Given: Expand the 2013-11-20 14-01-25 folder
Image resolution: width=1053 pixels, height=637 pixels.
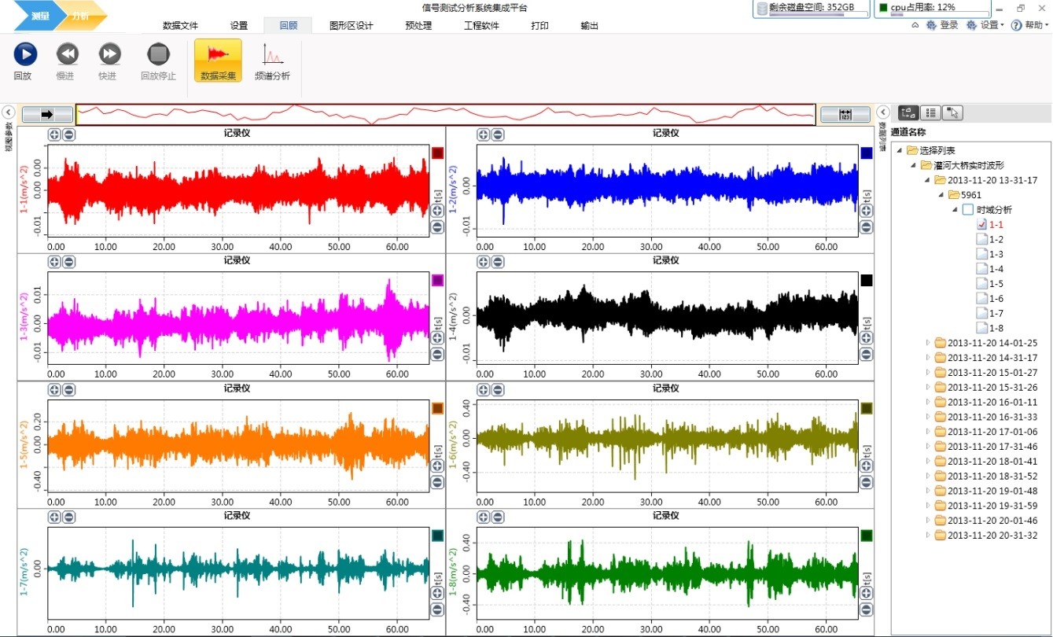Looking at the screenshot, I should (x=928, y=343).
